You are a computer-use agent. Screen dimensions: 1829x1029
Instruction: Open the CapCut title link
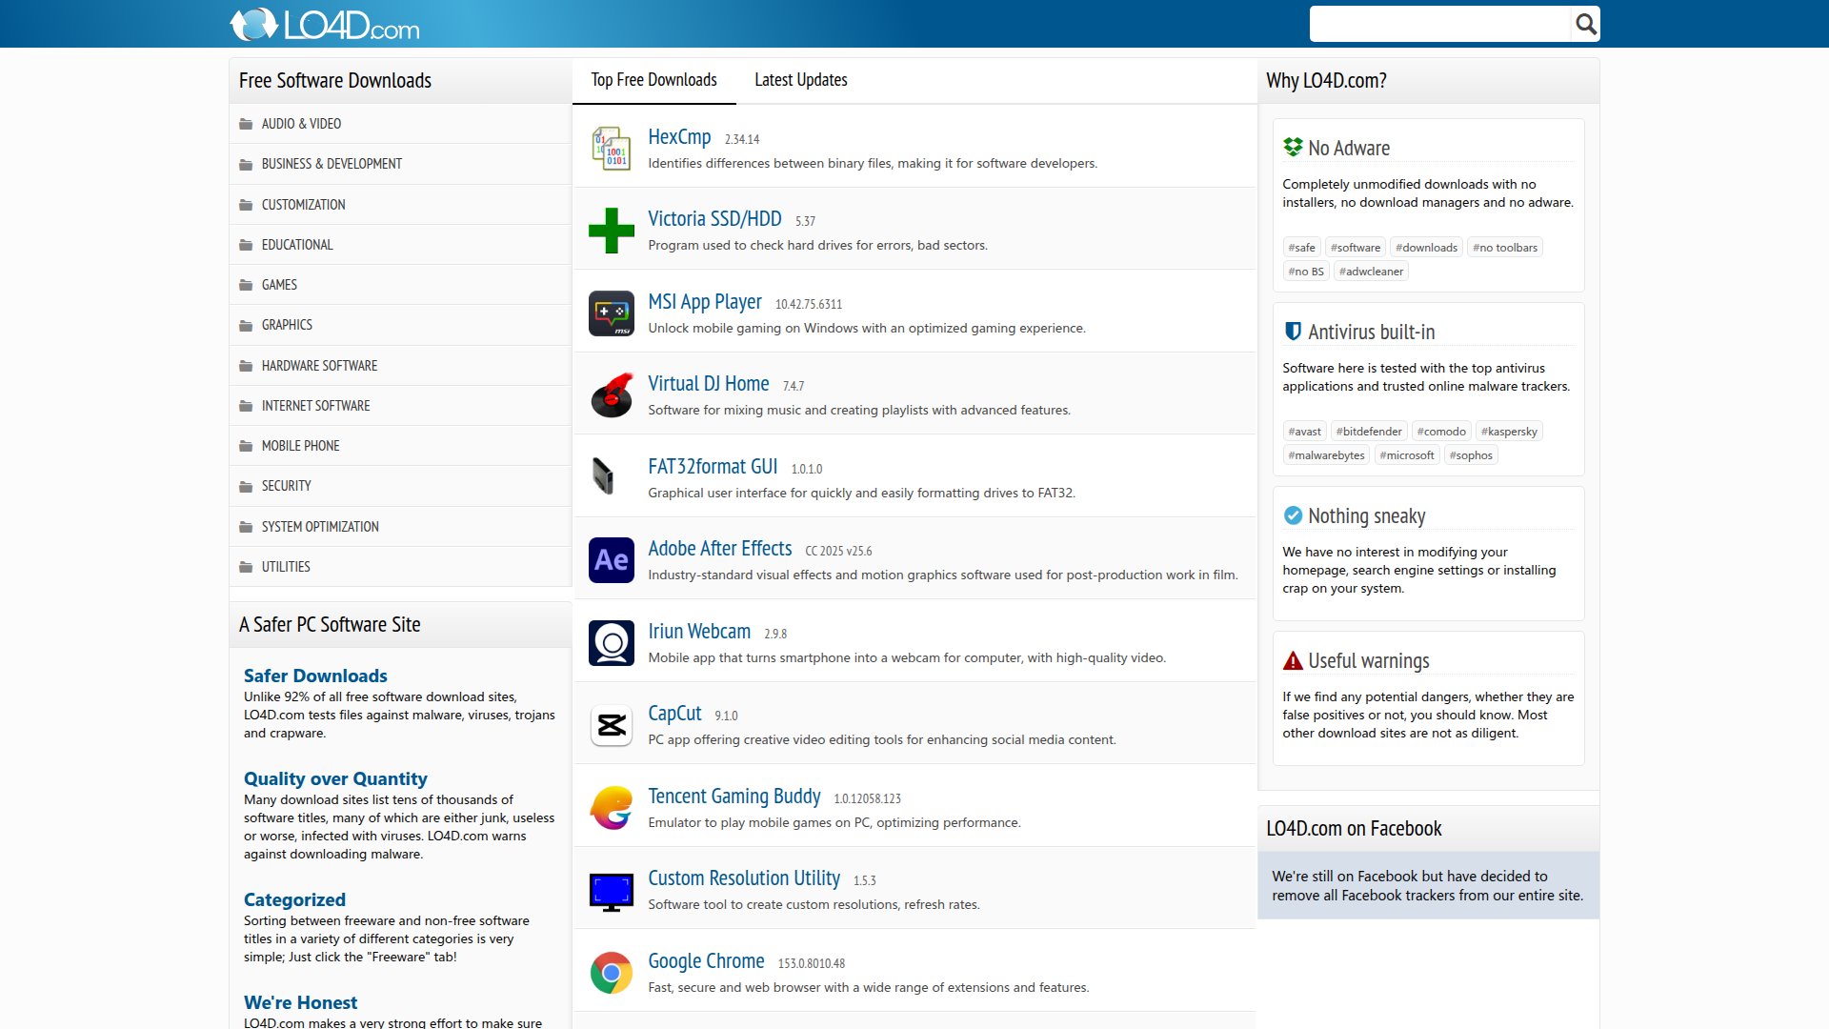[674, 714]
